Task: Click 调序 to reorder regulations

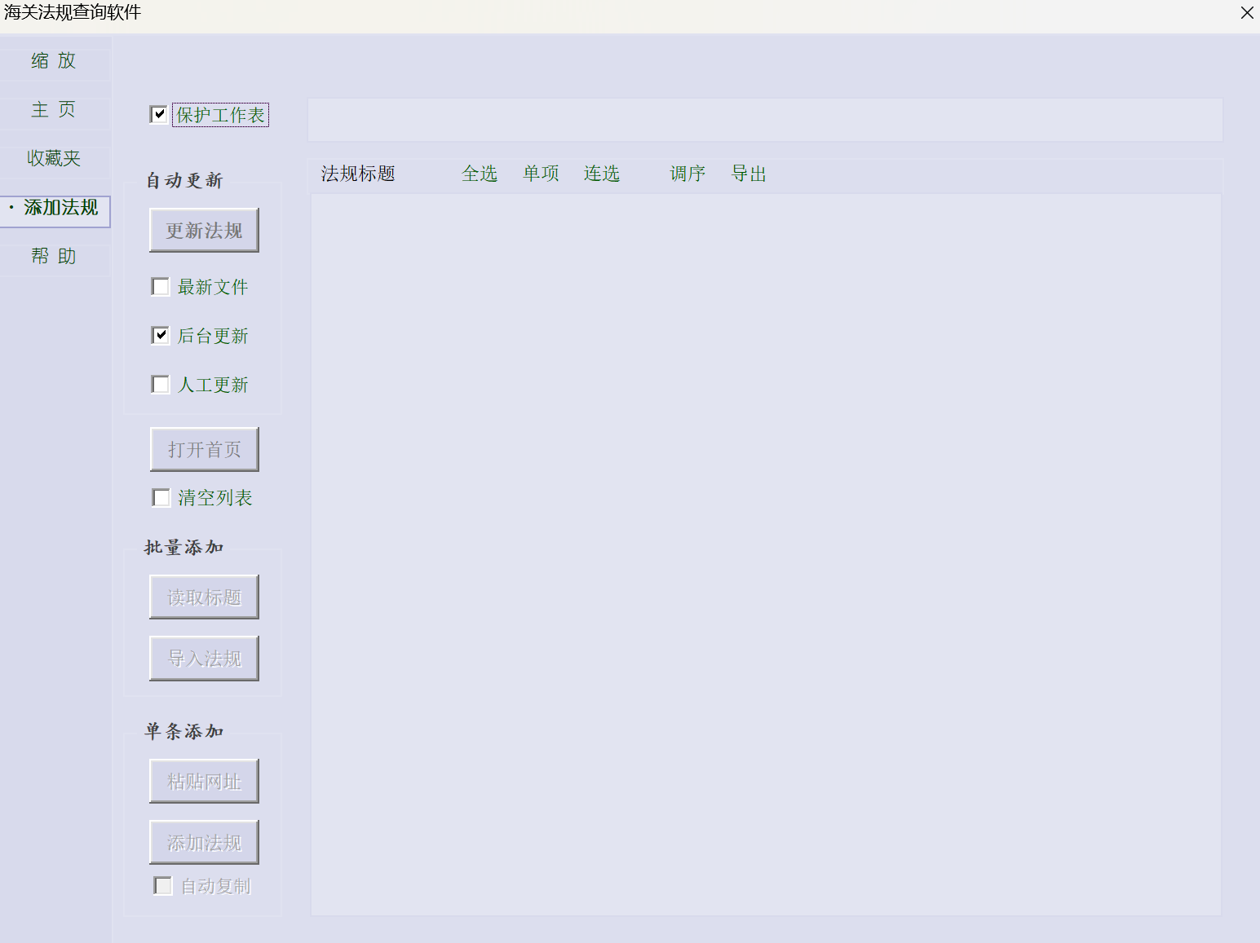Action: pyautogui.click(x=687, y=174)
